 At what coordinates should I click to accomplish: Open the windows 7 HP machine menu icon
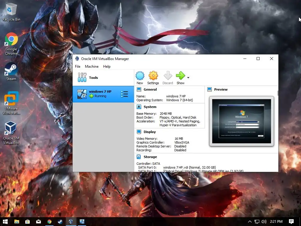click(x=124, y=94)
